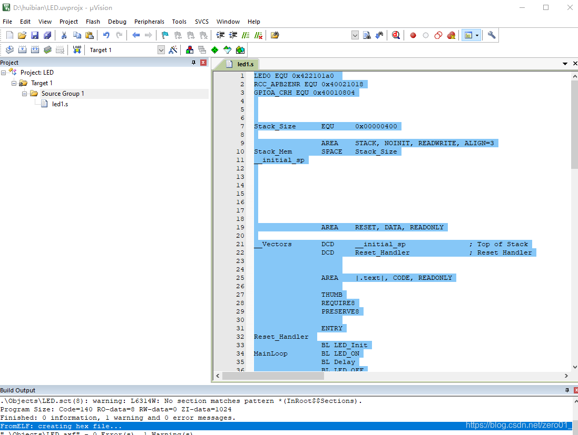The width and height of the screenshot is (578, 435).
Task: Open the Target 1 selection dropdown
Action: [161, 49]
